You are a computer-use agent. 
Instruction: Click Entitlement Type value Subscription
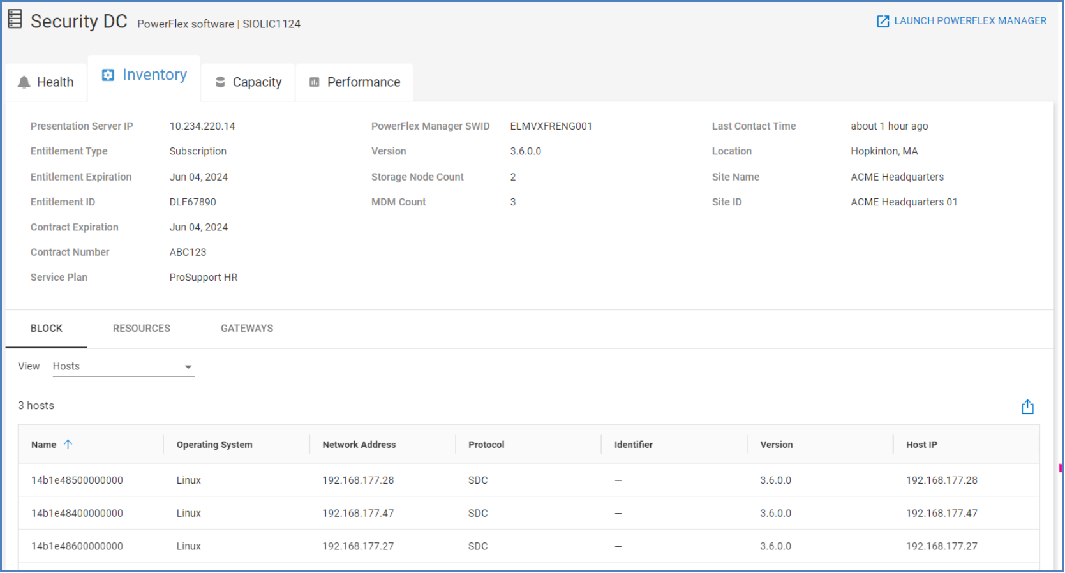click(x=198, y=151)
